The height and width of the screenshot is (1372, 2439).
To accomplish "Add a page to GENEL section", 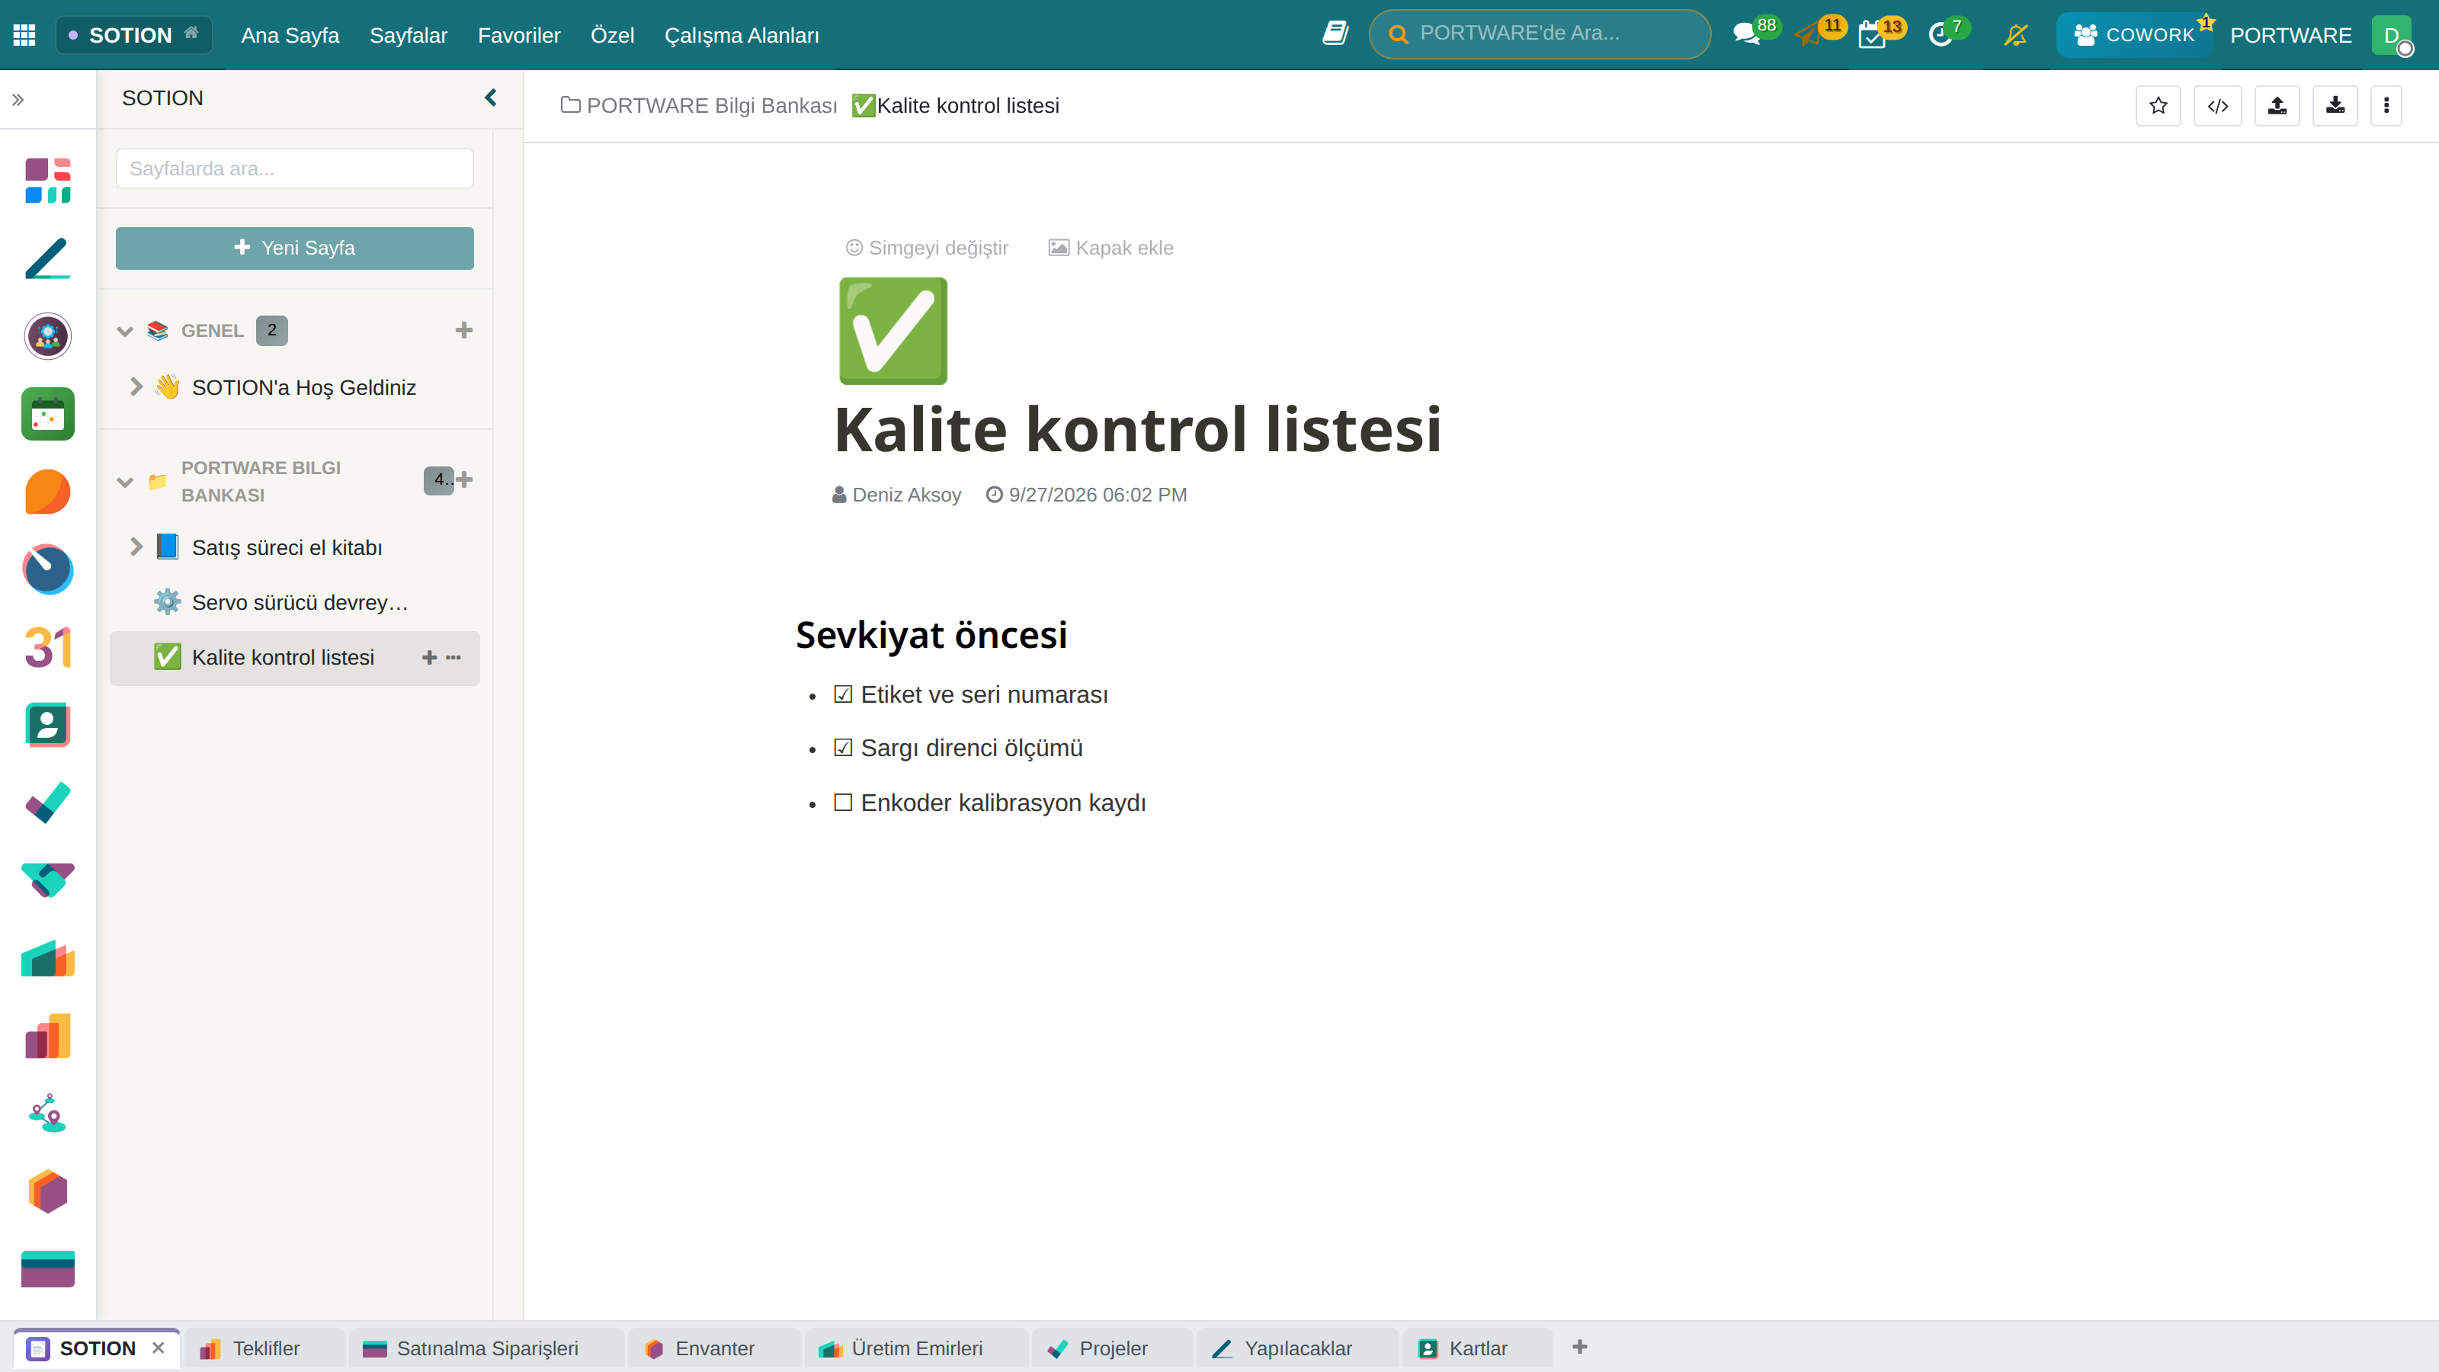I will (x=464, y=331).
